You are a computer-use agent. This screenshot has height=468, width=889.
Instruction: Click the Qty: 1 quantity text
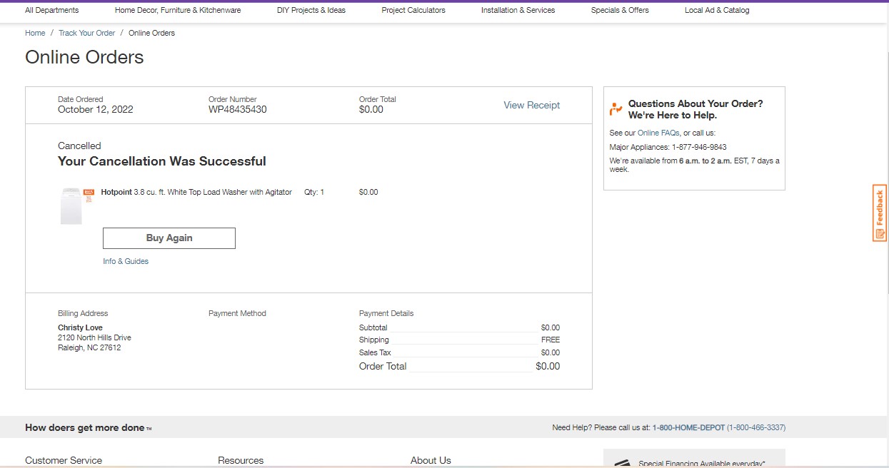point(314,192)
